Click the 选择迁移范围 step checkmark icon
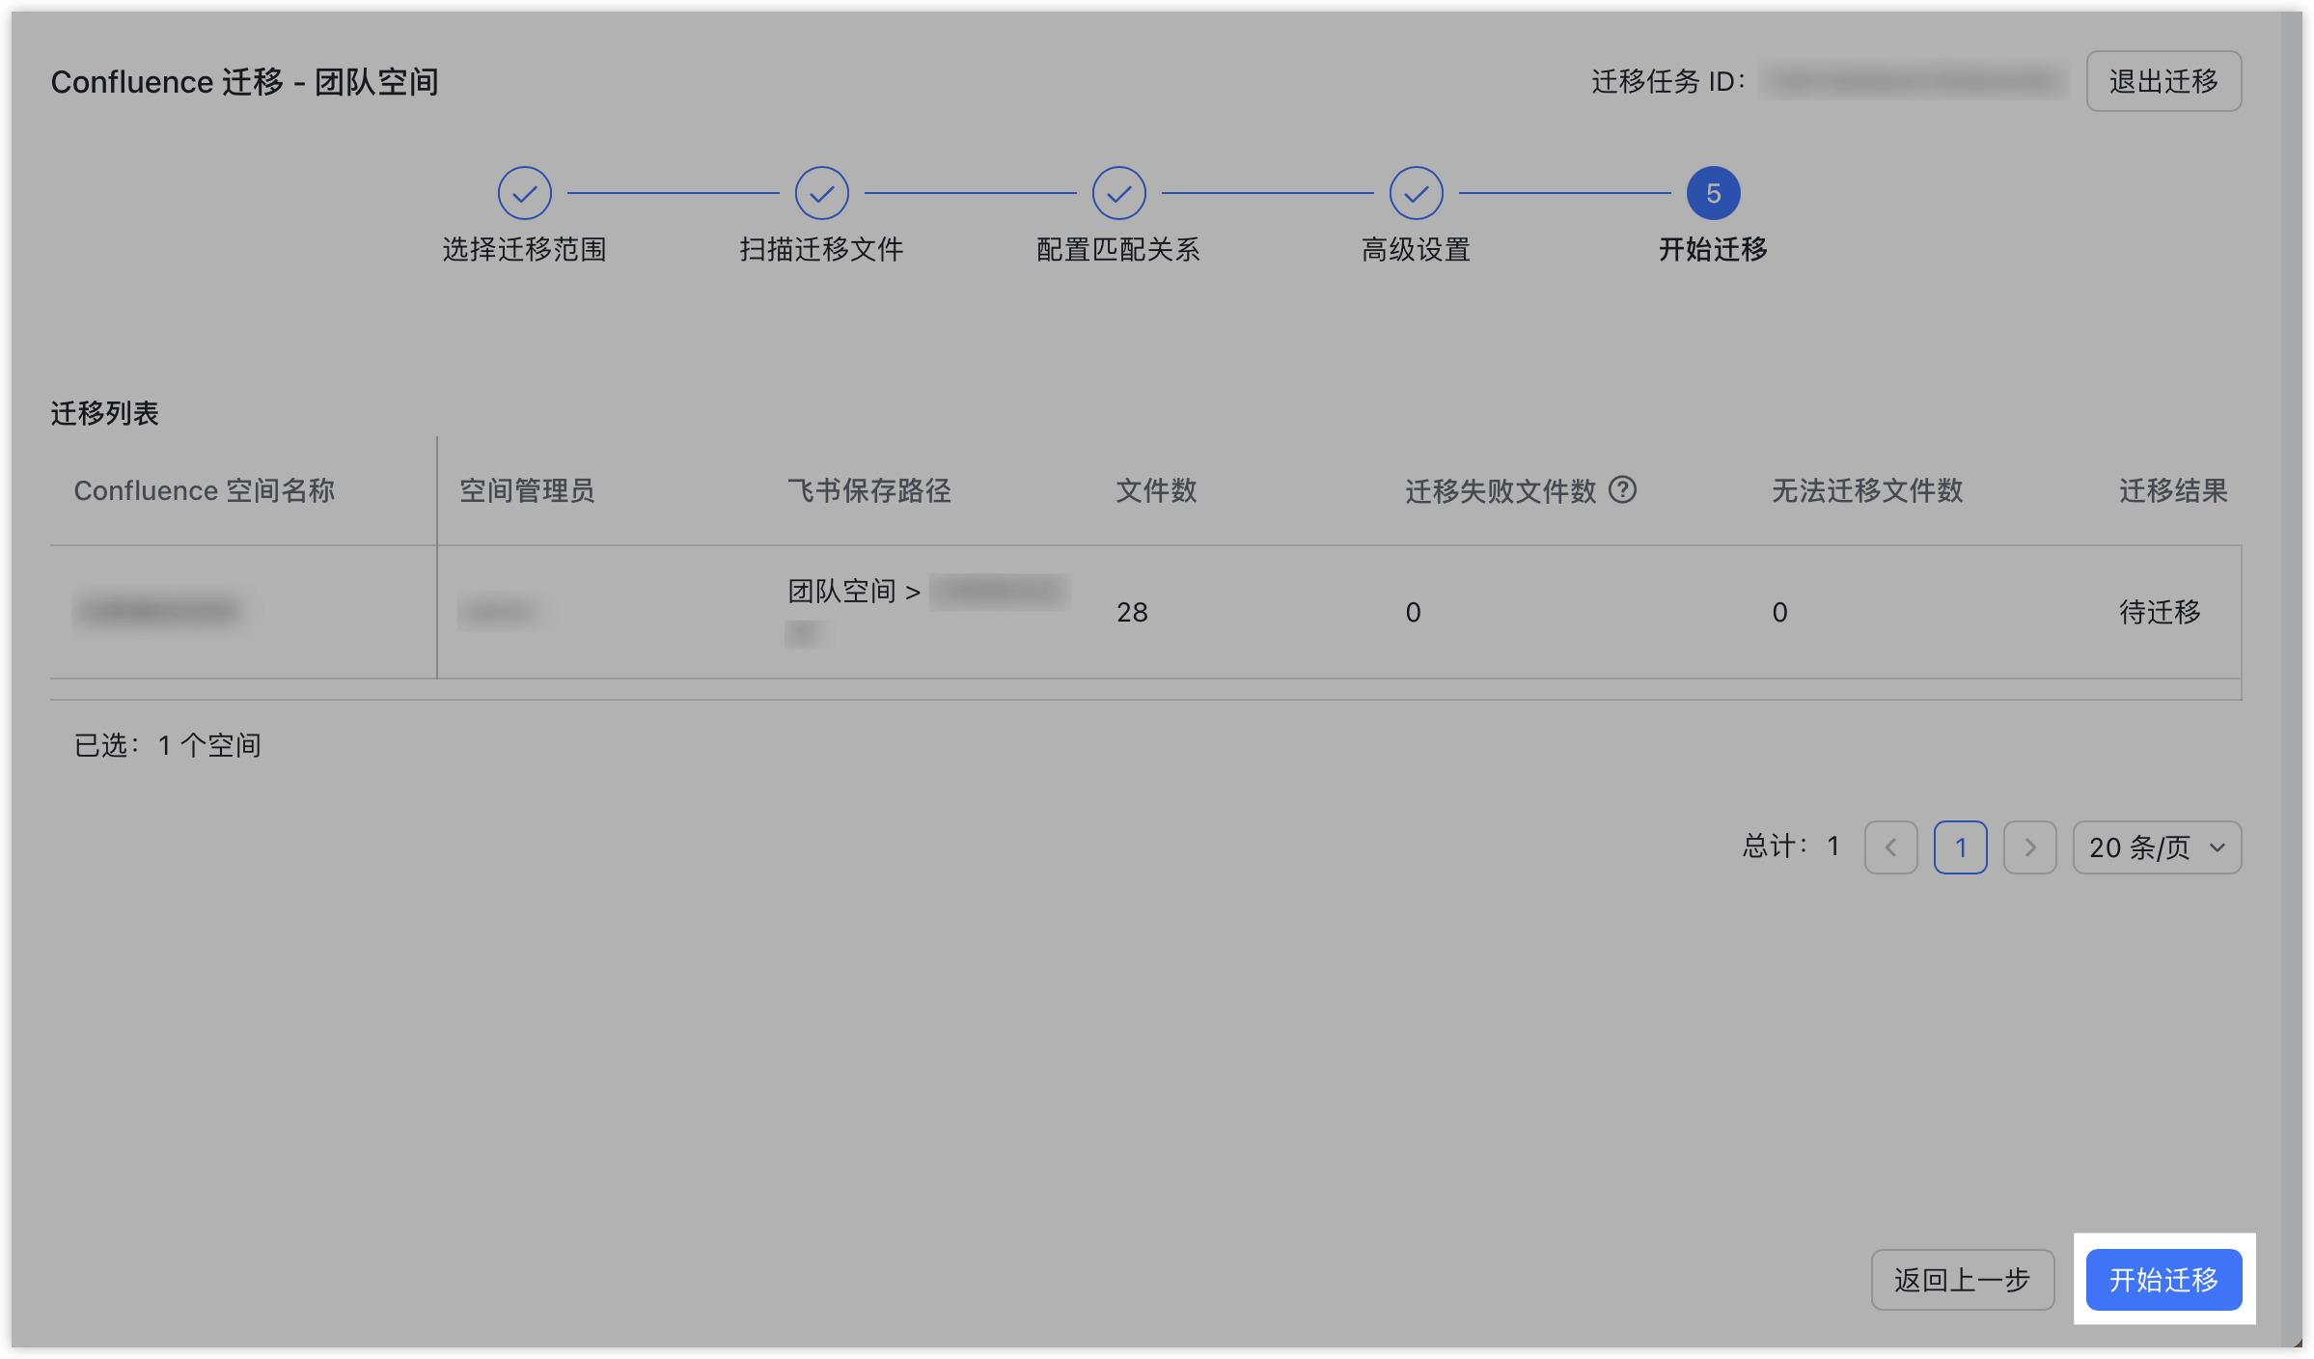This screenshot has width=2314, height=1359. point(524,193)
